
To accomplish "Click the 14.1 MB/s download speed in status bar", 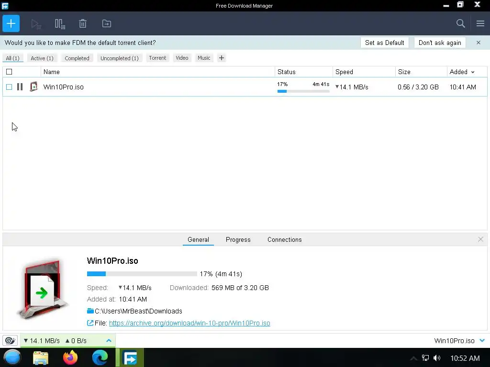I will pyautogui.click(x=42, y=341).
